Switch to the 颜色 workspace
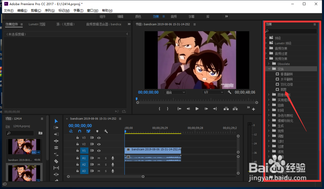Image resolution: width=324 pixels, height=189 pixels. click(x=138, y=17)
